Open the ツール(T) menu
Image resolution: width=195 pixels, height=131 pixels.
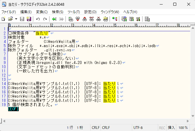click(74, 12)
